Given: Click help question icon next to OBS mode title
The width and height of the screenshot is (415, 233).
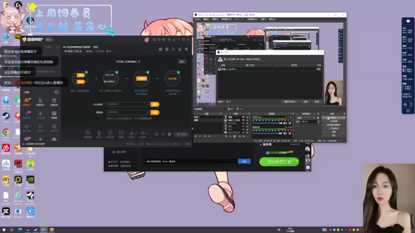Looking at the screenshot, I should (139, 62).
